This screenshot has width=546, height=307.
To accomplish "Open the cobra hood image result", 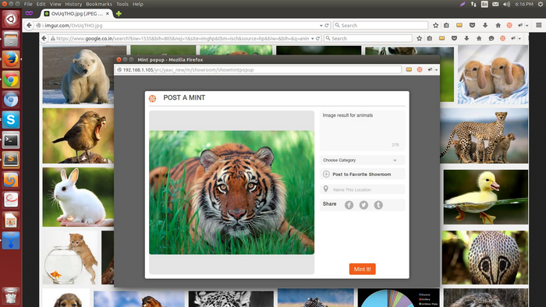I will (x=484, y=258).
